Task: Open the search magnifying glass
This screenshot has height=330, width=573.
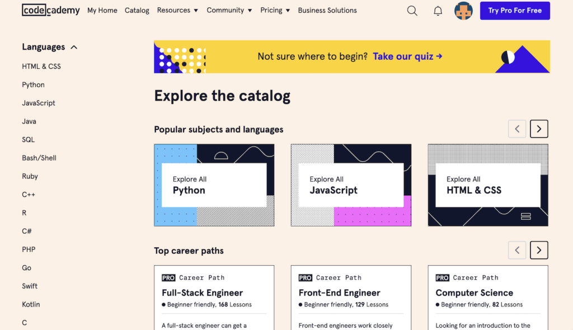Action: coord(412,11)
